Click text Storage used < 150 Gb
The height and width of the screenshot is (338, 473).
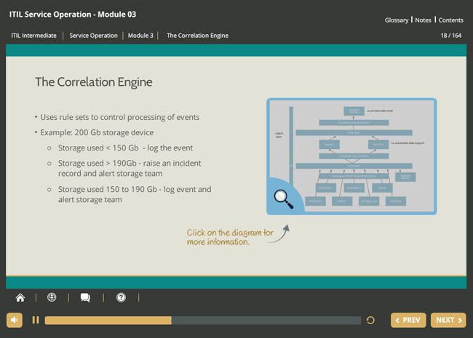tap(125, 148)
